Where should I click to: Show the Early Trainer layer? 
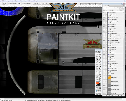coord(104,82)
